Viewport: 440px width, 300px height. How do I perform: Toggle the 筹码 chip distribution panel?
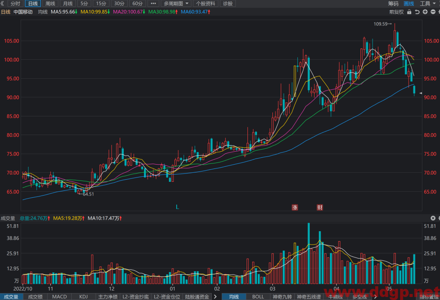(393, 3)
